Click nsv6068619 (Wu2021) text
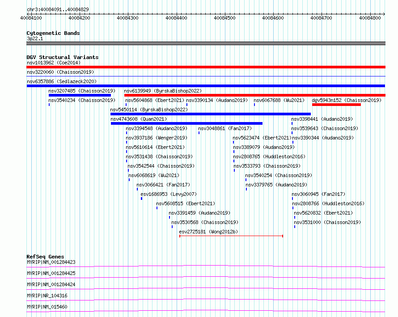The width and height of the screenshot is (398, 317). point(154,175)
